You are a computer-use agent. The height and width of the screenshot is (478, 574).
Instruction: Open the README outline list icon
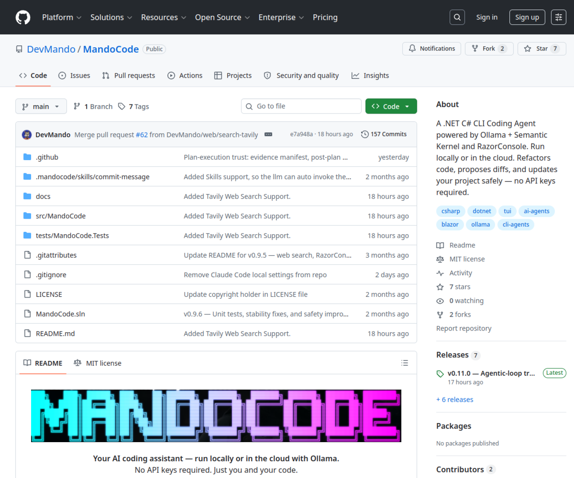tap(405, 363)
